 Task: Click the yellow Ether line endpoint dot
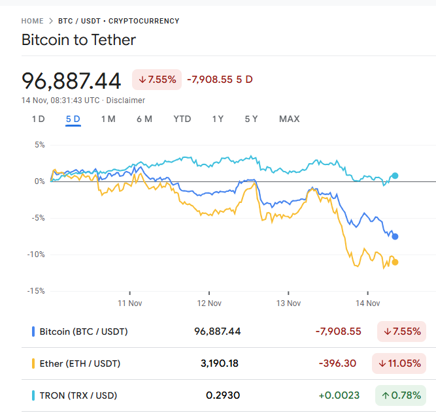(395, 262)
